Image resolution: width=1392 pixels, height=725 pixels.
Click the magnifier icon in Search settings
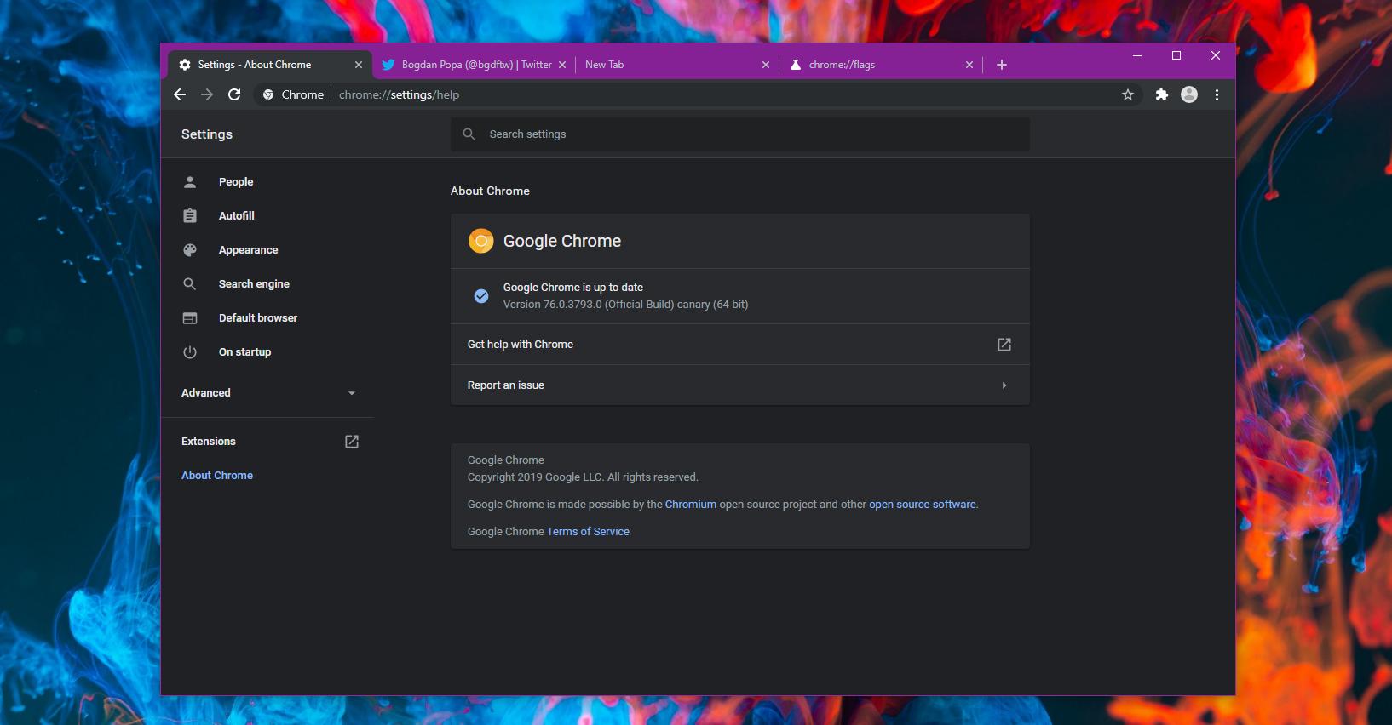point(469,134)
